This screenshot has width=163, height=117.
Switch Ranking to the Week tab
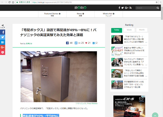click(x=129, y=30)
